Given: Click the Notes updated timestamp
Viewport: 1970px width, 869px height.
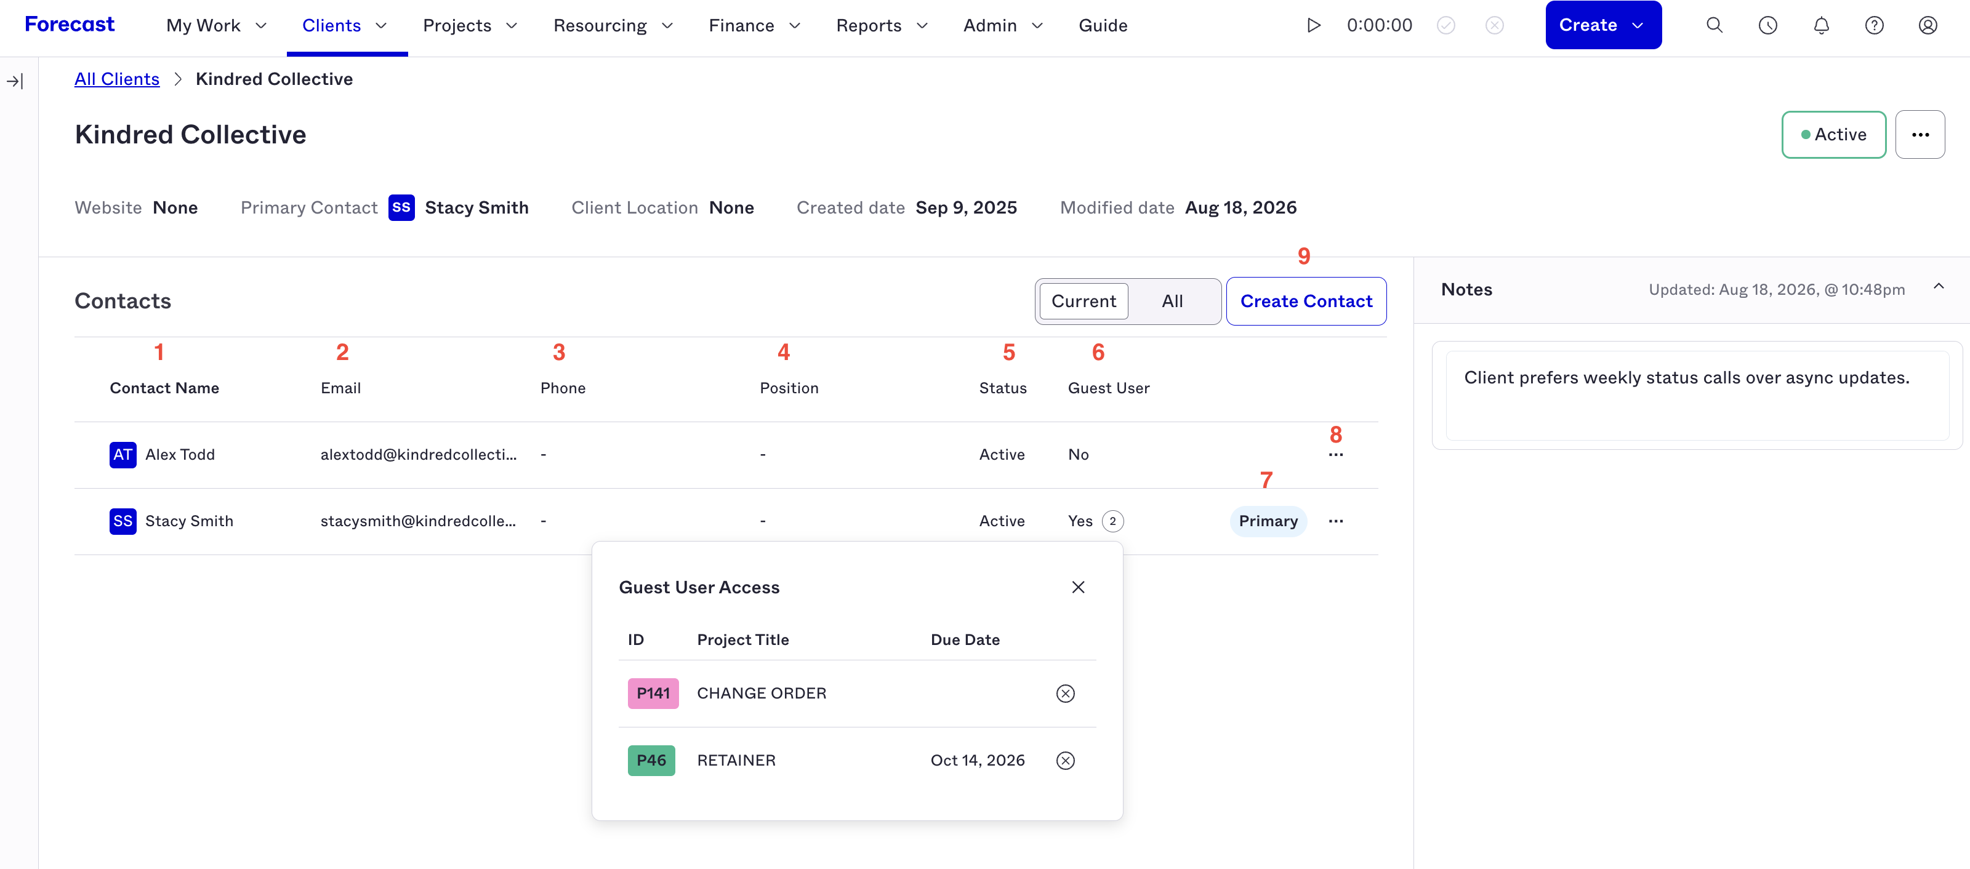Looking at the screenshot, I should pyautogui.click(x=1777, y=290).
